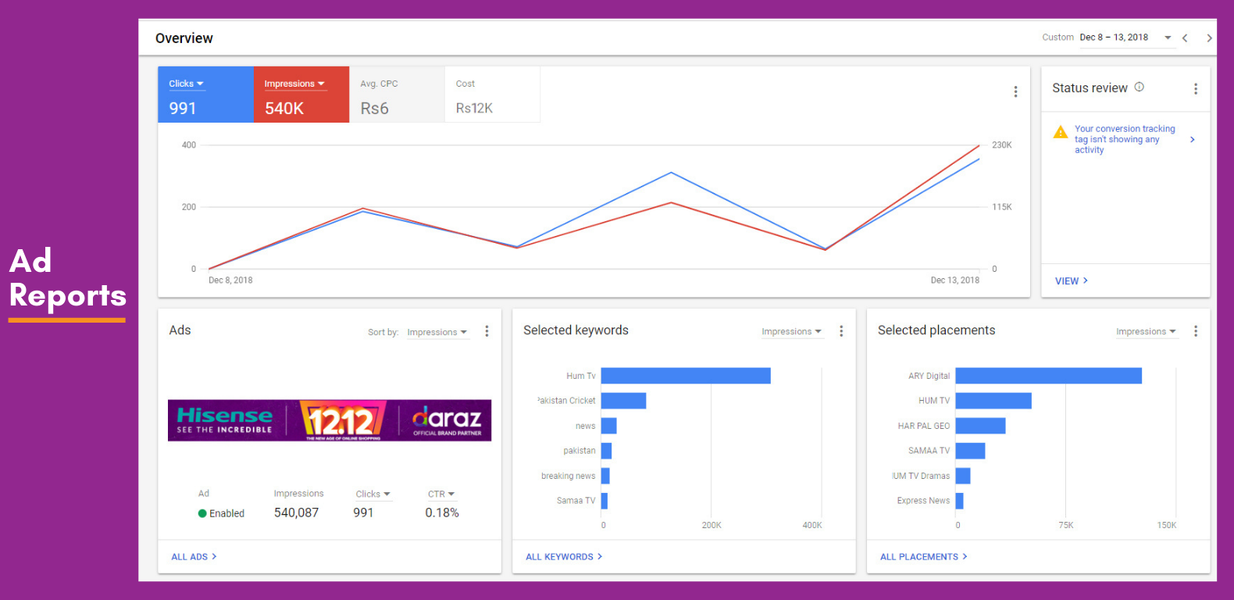Click Express News placement label
The image size is (1234, 600).
click(x=923, y=501)
